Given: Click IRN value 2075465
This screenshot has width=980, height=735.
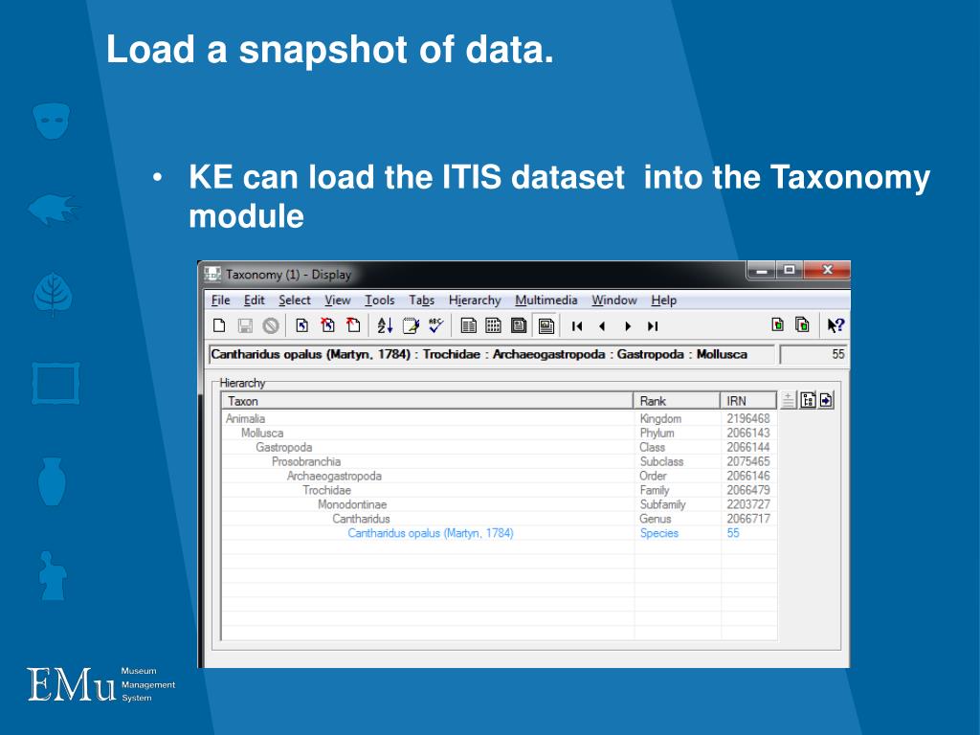Looking at the screenshot, I should coord(748,462).
